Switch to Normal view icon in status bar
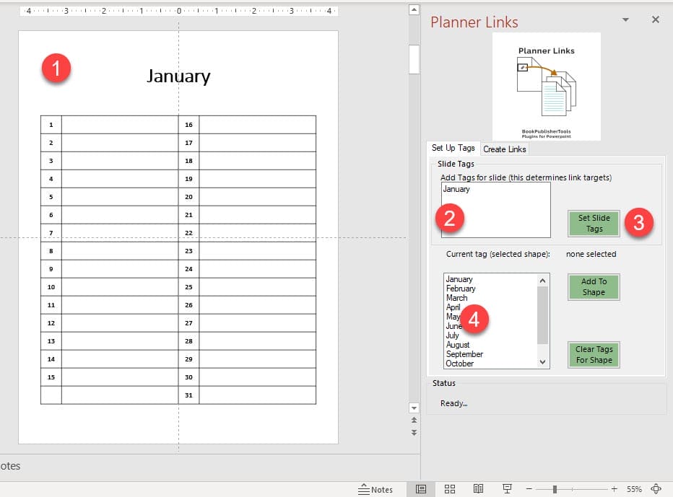The width and height of the screenshot is (673, 497). coord(420,489)
